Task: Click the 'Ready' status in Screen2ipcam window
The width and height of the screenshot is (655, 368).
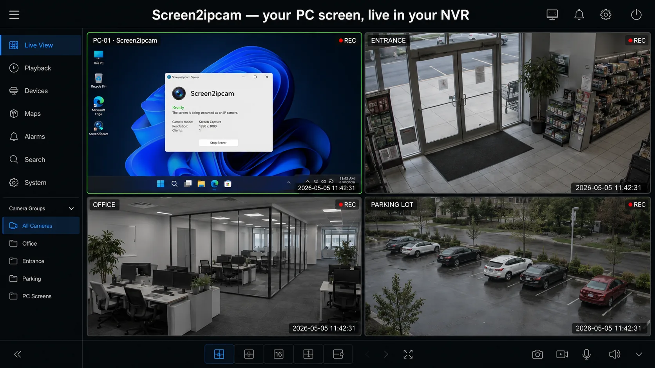Action: pyautogui.click(x=178, y=108)
